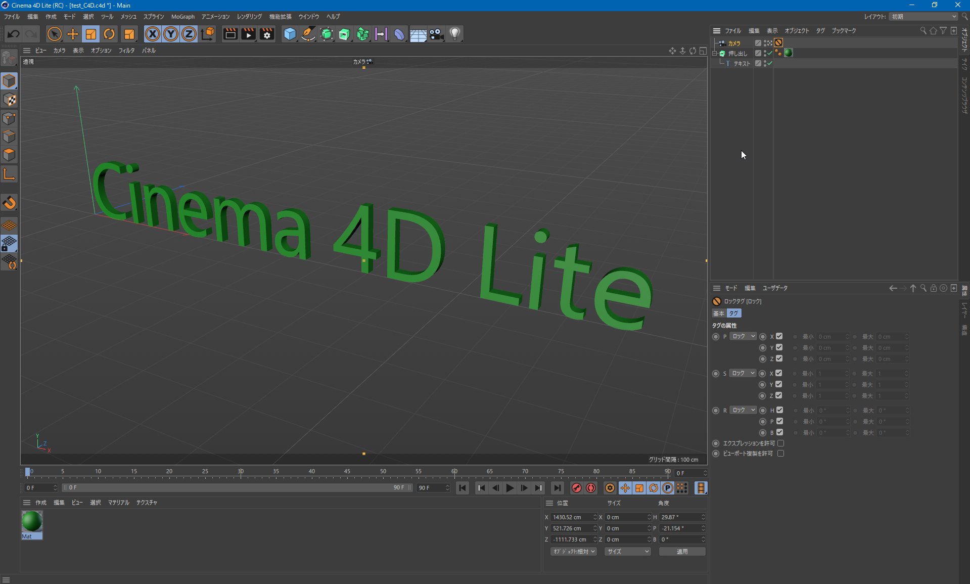Render to Picture Viewer icon
The width and height of the screenshot is (970, 584).
point(248,34)
